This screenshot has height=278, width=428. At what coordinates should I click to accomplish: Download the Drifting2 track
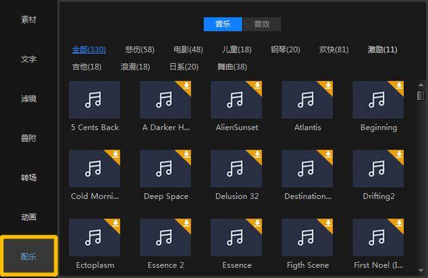pos(399,154)
